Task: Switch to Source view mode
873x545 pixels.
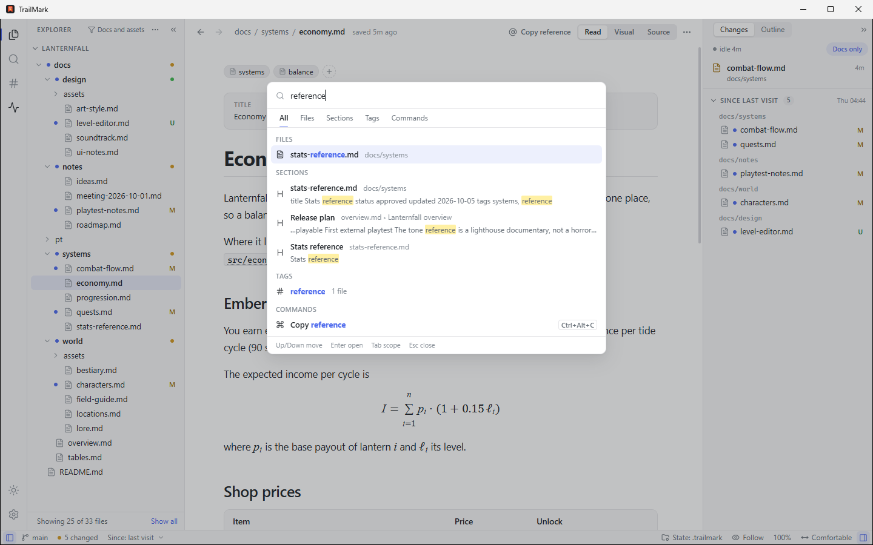Action: click(658, 32)
